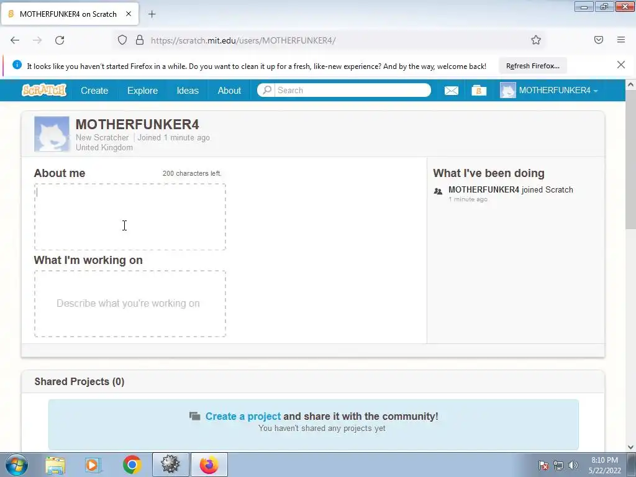Click the Refresh Firefox... button
Screen dimensions: 636x477
pyautogui.click(x=532, y=66)
